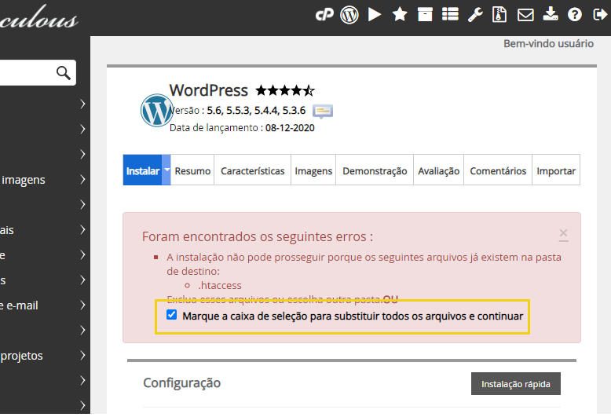Click the 'Bem-vindo usuário' text
This screenshot has height=417, width=611.
pyautogui.click(x=548, y=44)
